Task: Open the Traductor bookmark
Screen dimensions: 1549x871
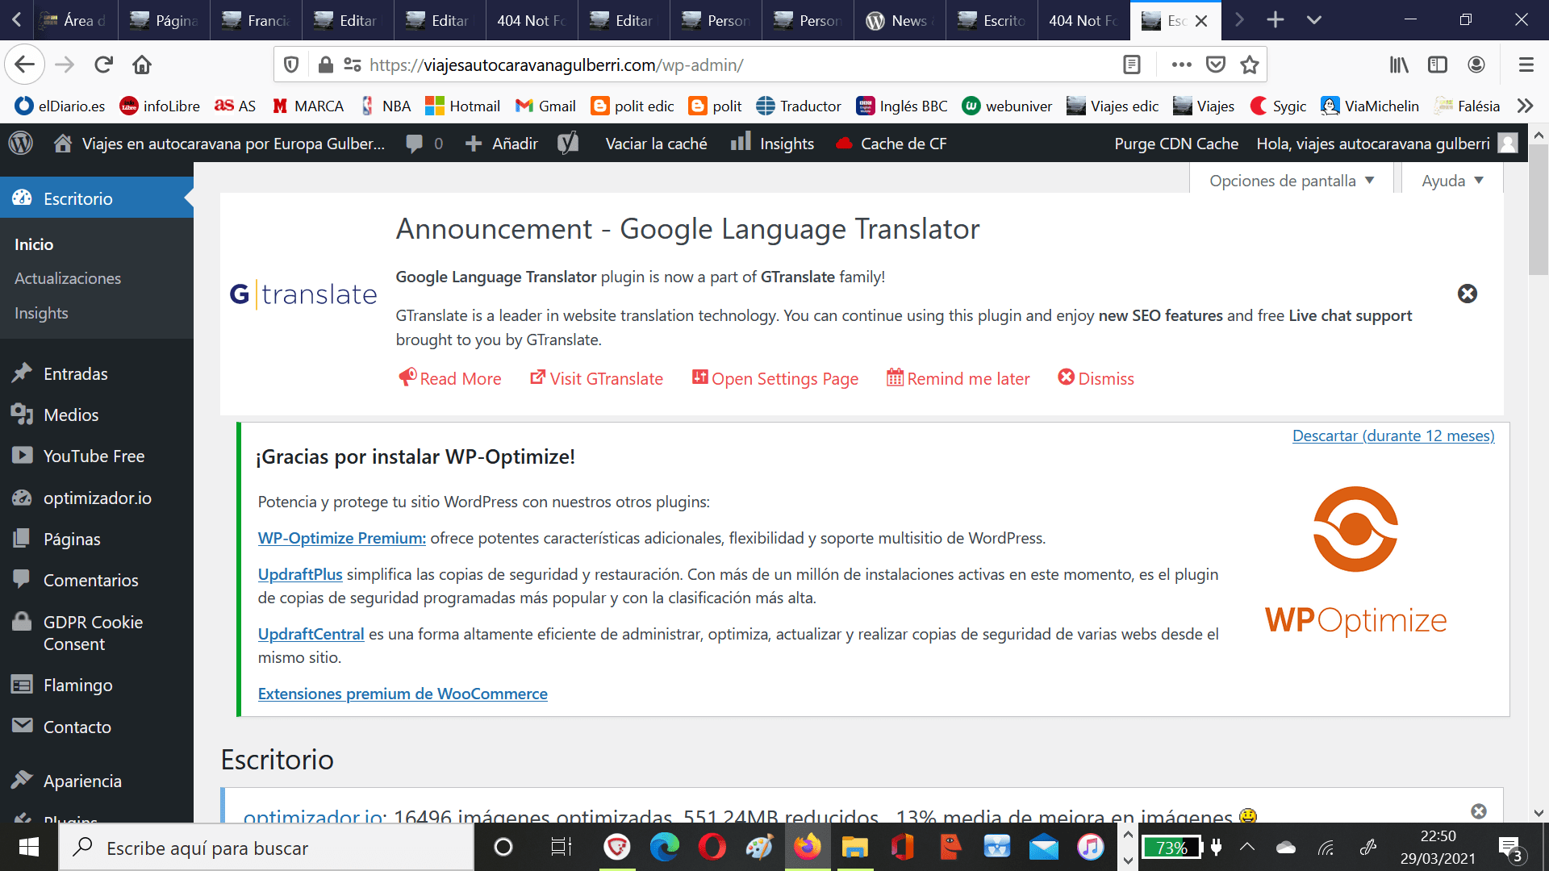Action: coord(799,106)
